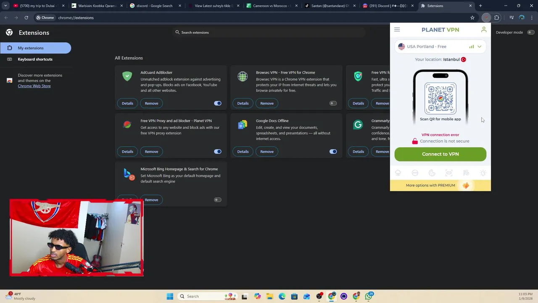This screenshot has width=538, height=303.
Task: Remove the Planet VPN proxy extension
Action: pos(151,151)
